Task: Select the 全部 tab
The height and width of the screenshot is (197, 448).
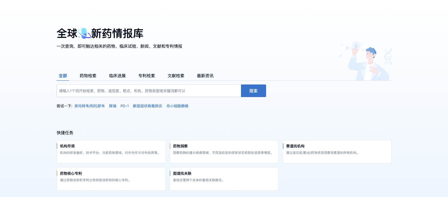Action: point(63,76)
